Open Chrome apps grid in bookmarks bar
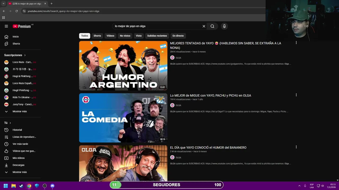339x190 pixels. [x=3, y=18]
